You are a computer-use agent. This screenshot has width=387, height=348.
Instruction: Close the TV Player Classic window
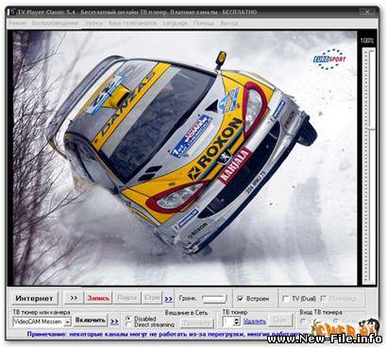[367, 12]
